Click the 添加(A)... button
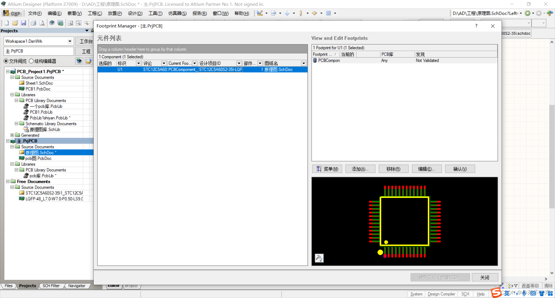 pos(360,169)
